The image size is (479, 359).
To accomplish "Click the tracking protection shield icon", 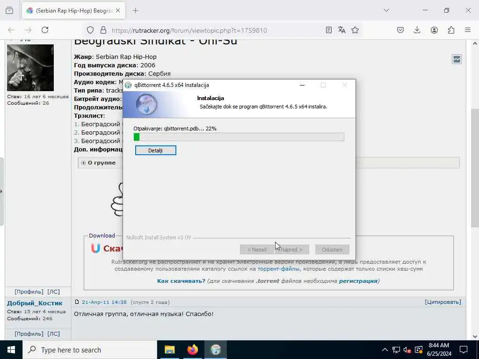I will pos(90,30).
